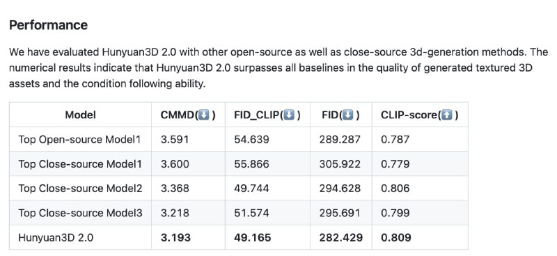Select the Top Close-source Model3 row label
This screenshot has width=557, height=256.
point(80,213)
